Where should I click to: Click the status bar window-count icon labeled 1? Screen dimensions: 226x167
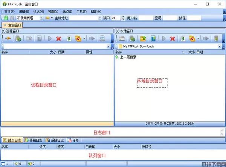(x=3, y=164)
